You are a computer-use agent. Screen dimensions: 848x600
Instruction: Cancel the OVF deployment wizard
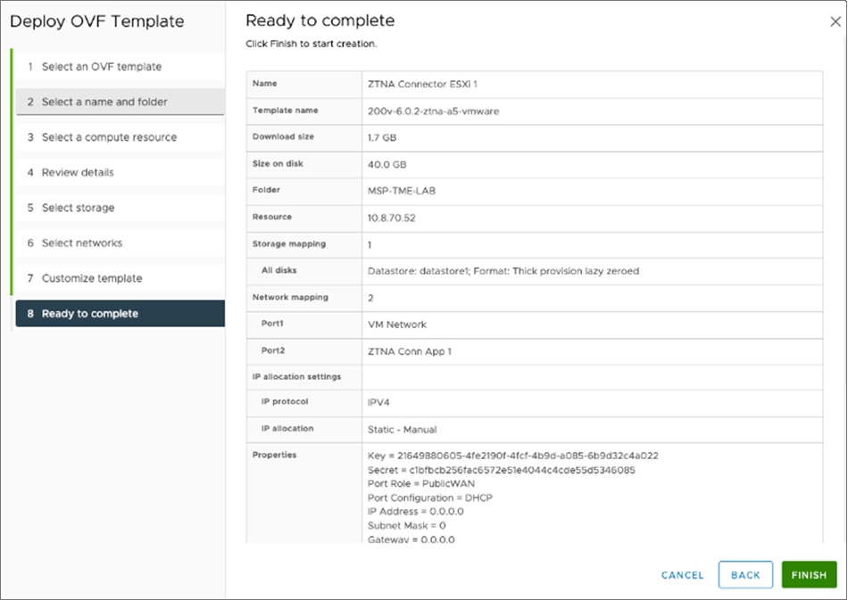click(681, 575)
